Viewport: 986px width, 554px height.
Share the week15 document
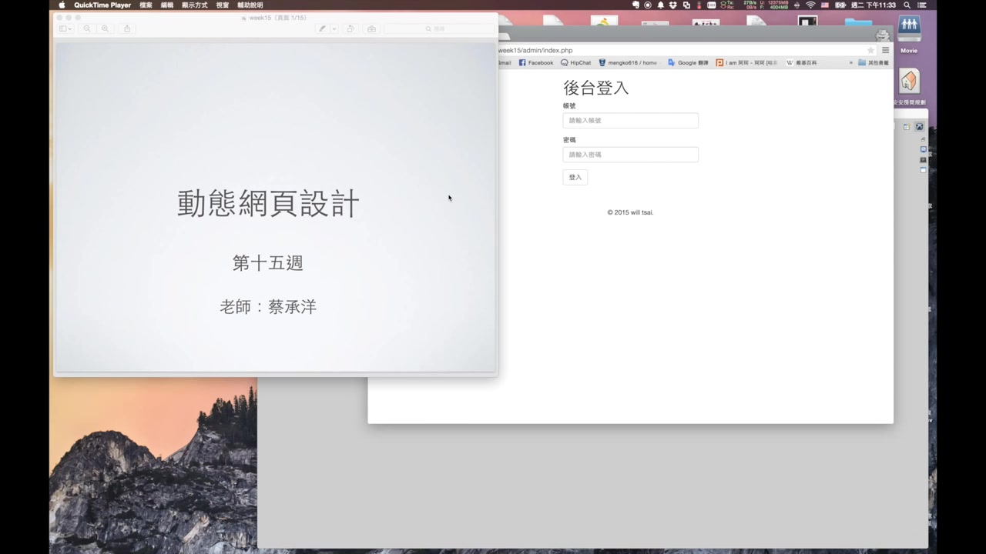click(127, 28)
